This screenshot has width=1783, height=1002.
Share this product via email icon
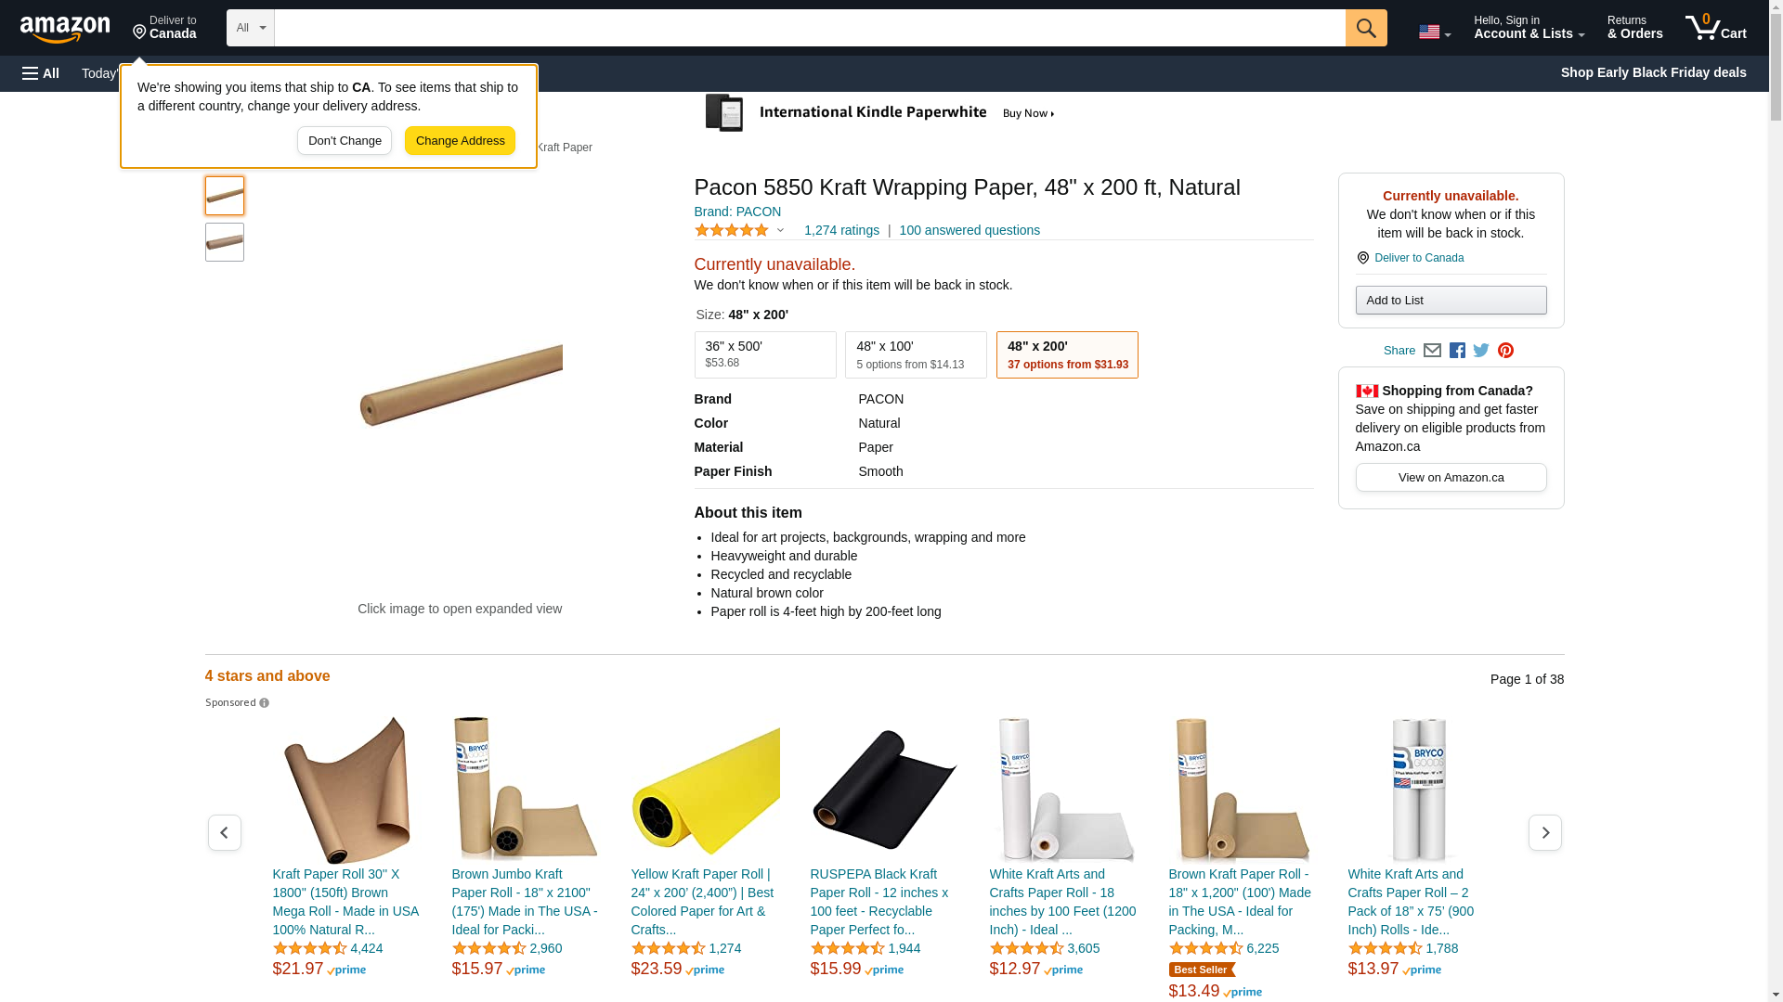click(x=1432, y=351)
